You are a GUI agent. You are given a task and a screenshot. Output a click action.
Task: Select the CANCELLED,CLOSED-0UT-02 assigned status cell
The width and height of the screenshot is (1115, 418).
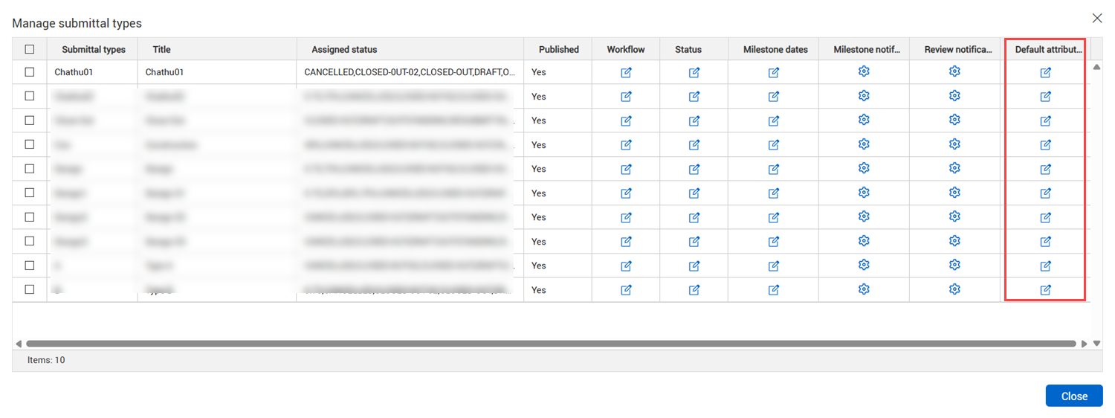pyautogui.click(x=410, y=72)
